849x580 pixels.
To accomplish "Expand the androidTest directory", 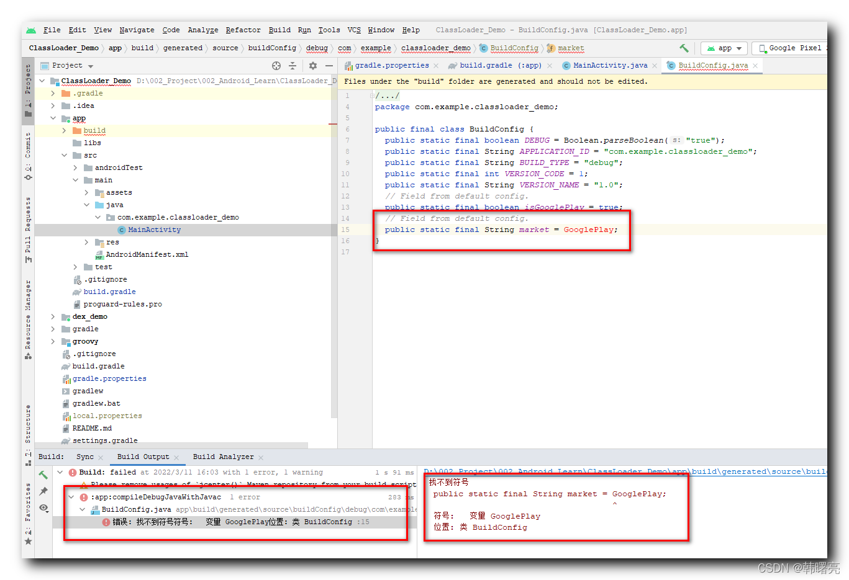I will pos(73,167).
